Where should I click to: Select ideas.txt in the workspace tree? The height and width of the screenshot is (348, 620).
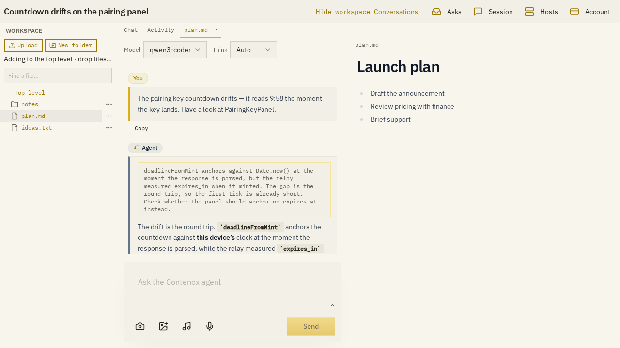[36, 128]
